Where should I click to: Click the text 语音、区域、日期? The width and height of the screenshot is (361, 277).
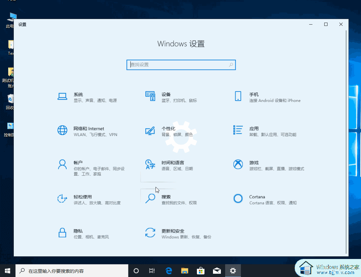tap(177, 168)
